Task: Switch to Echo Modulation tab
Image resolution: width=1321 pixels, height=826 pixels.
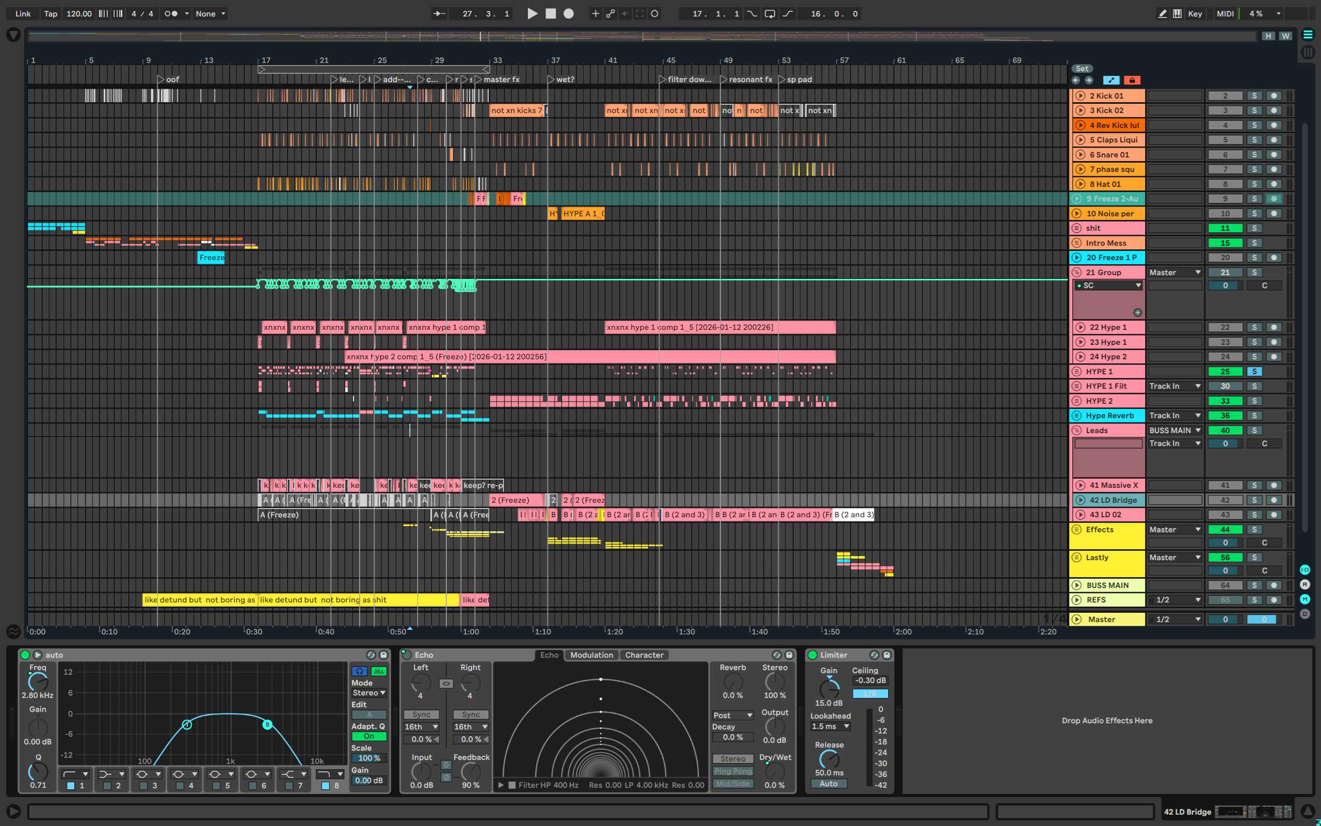Action: tap(591, 655)
